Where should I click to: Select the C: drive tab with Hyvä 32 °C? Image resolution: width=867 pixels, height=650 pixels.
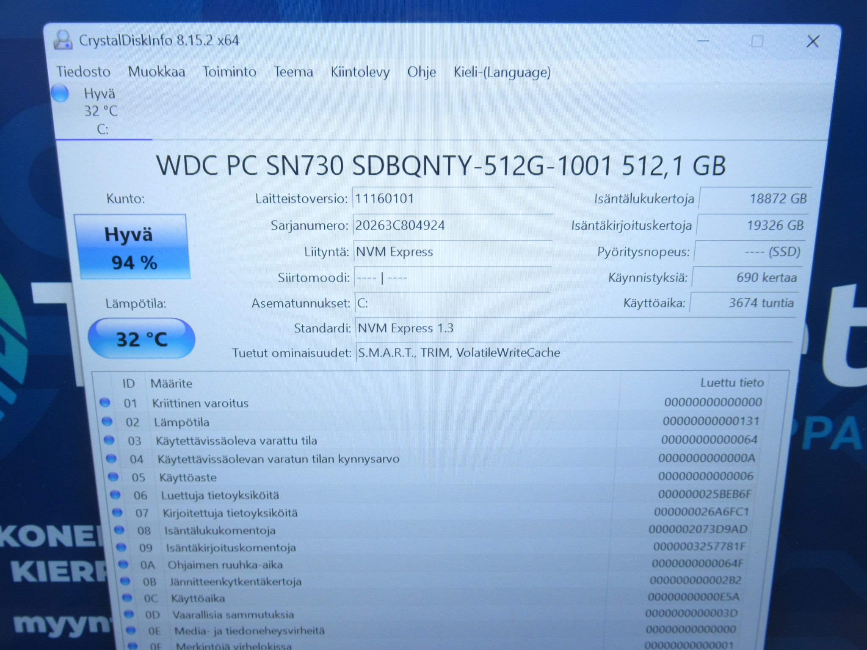click(x=102, y=111)
